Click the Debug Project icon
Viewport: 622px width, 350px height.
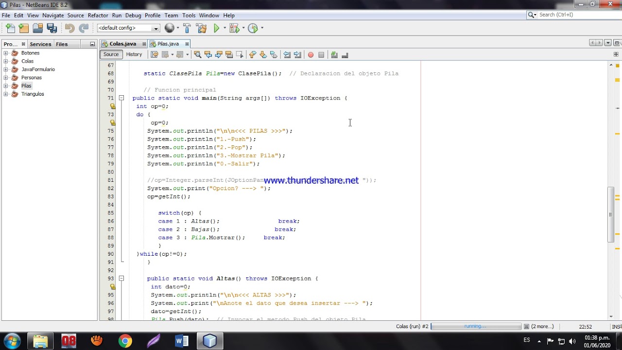(234, 28)
